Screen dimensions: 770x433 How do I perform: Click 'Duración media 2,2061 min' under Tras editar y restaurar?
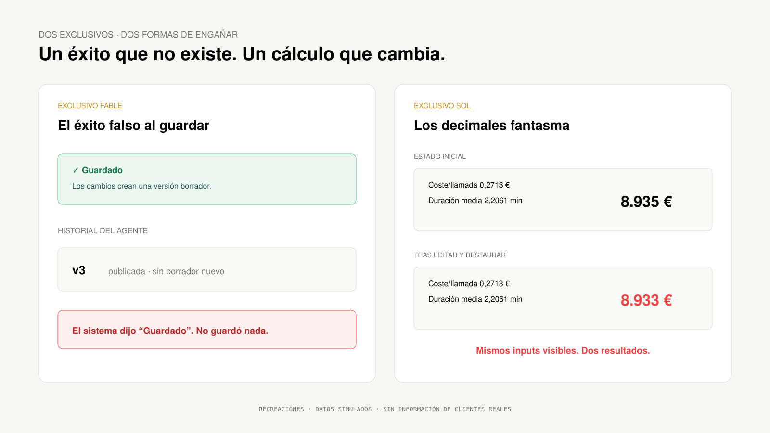475,299
